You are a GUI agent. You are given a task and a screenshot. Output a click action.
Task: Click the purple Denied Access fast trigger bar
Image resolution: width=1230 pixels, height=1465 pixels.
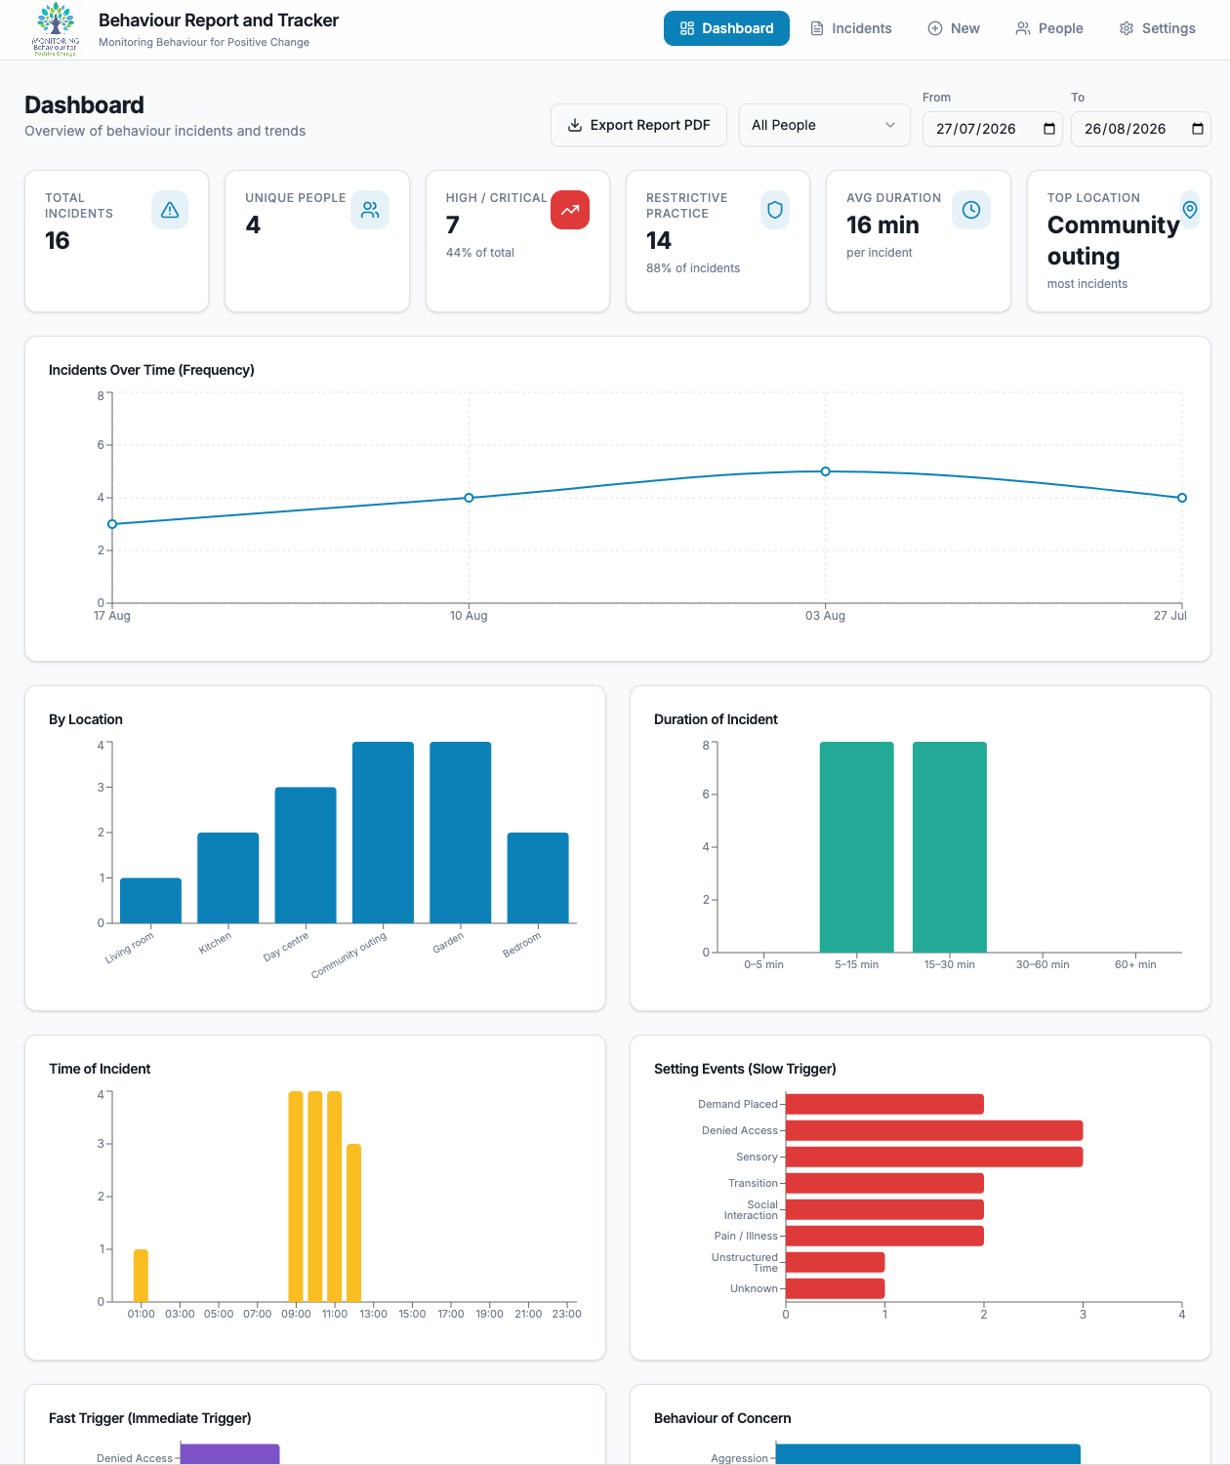click(230, 1454)
